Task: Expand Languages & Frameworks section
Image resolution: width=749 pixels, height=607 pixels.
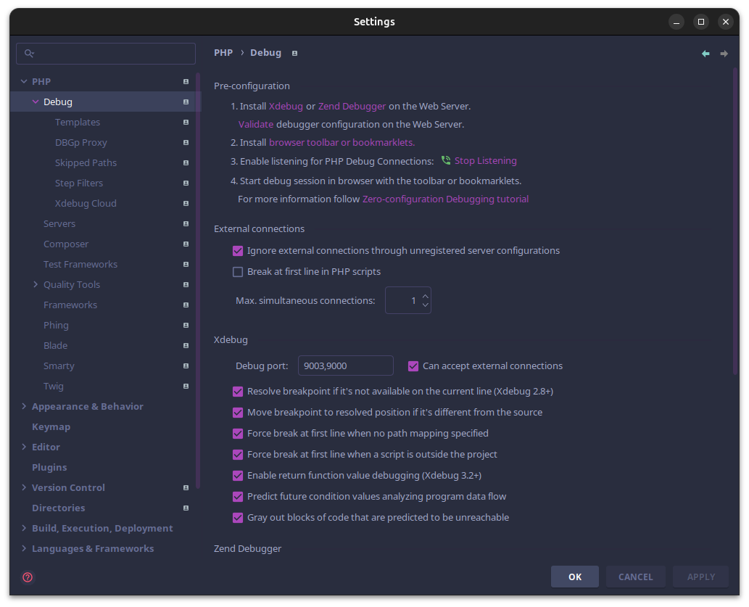Action: [24, 549]
